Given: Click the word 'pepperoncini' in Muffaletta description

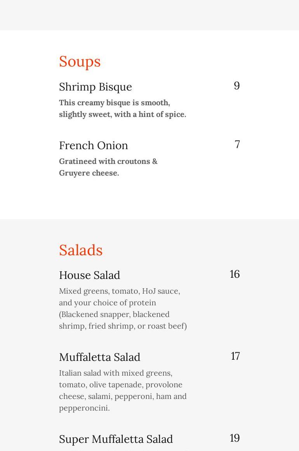Looking at the screenshot, I should (83, 408).
